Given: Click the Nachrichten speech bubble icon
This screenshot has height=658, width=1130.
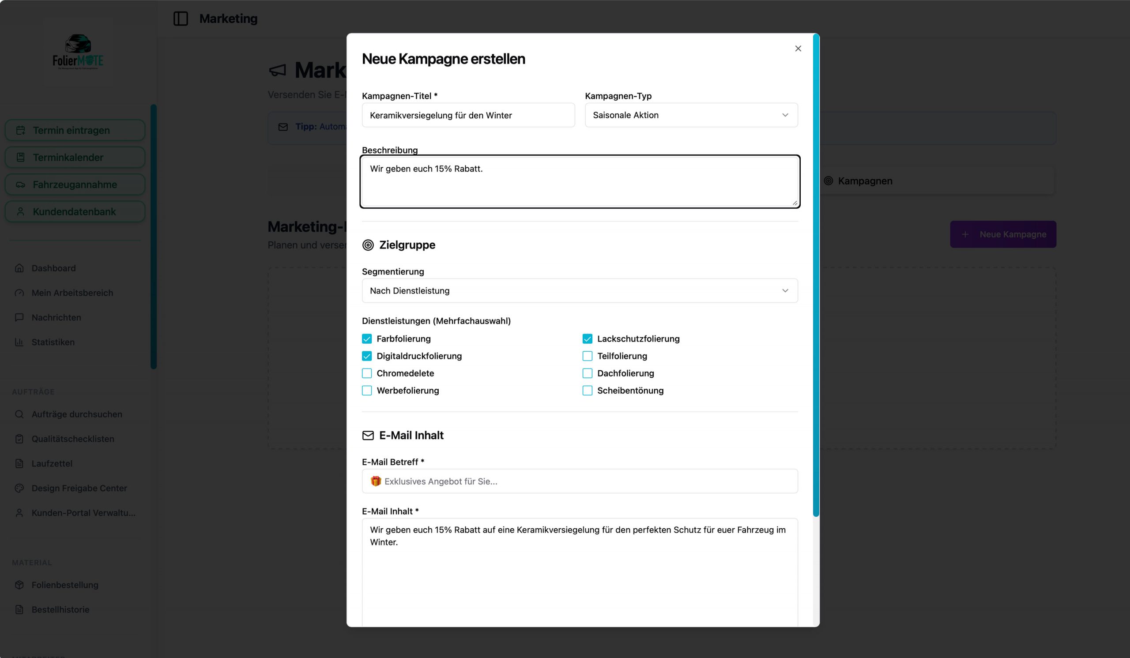Looking at the screenshot, I should (x=19, y=317).
